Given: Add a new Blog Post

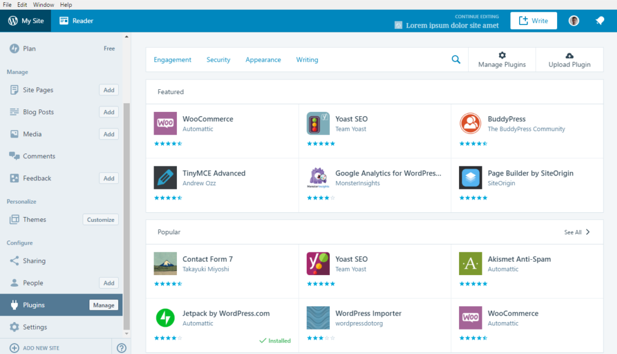Looking at the screenshot, I should click(x=108, y=112).
